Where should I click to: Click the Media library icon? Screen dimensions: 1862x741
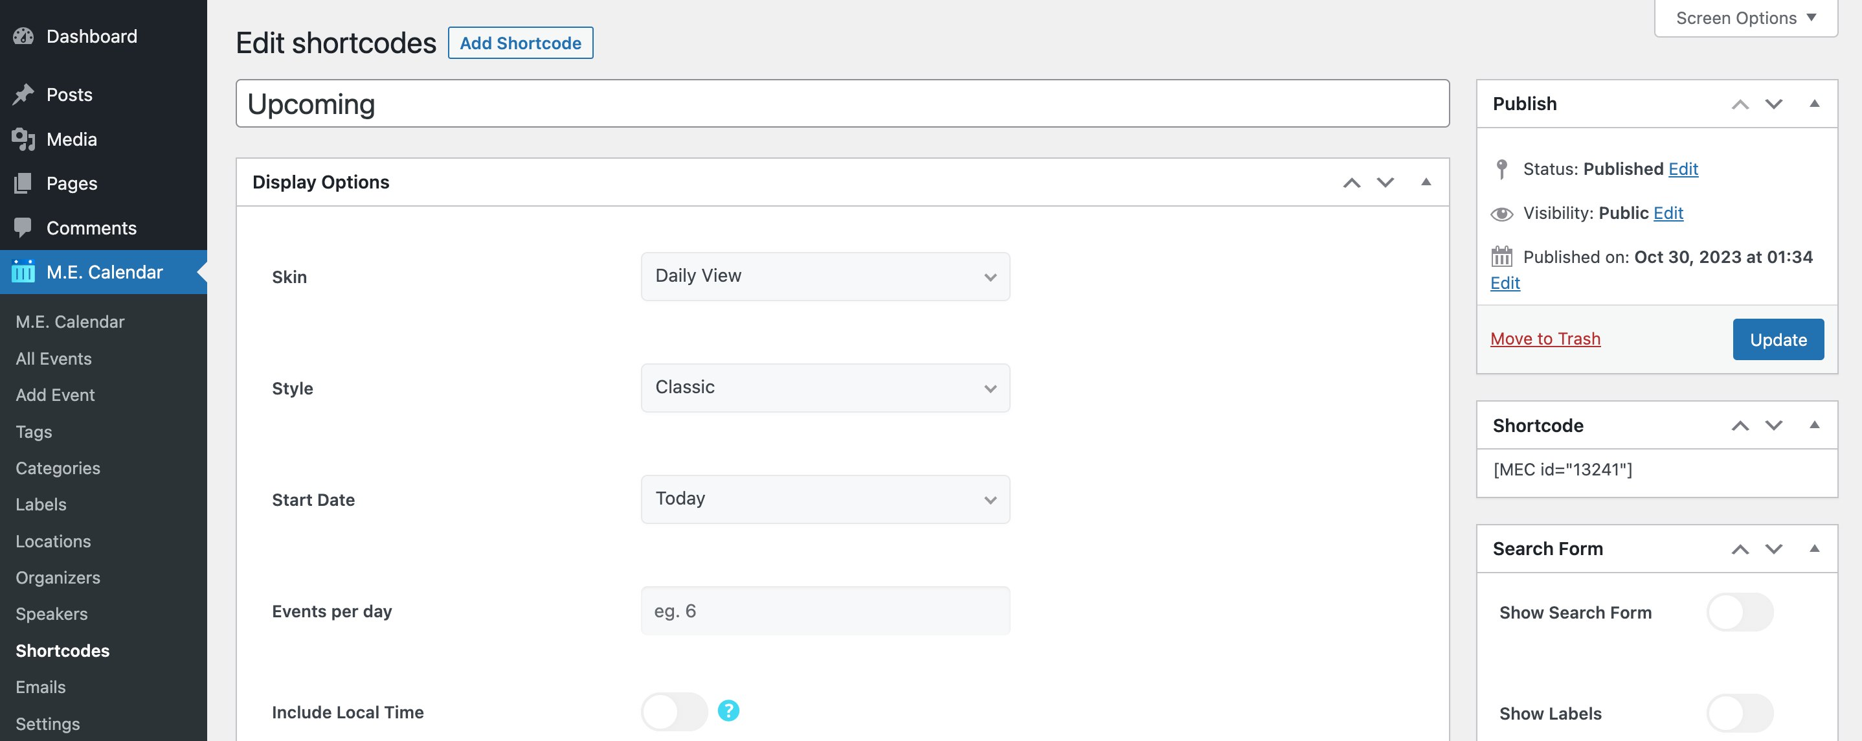point(23,139)
